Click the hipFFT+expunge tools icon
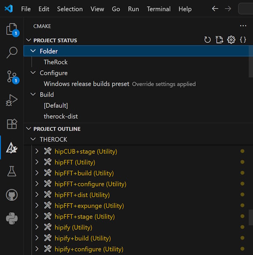This screenshot has height=255, width=253. (48, 206)
